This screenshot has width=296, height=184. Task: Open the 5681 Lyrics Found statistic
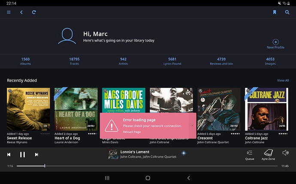click(172, 61)
